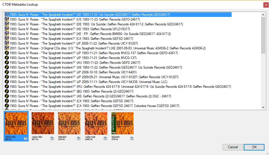The width and height of the screenshot is (269, 155).
Task: Close the CTDB Metadata Lookup dialog
Action: 266,5
